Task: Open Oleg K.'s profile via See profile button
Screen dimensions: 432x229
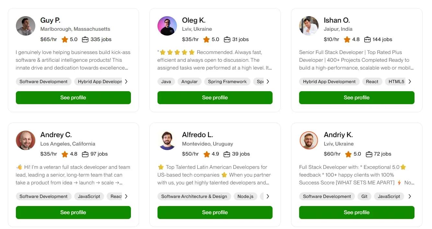Action: coord(215,97)
